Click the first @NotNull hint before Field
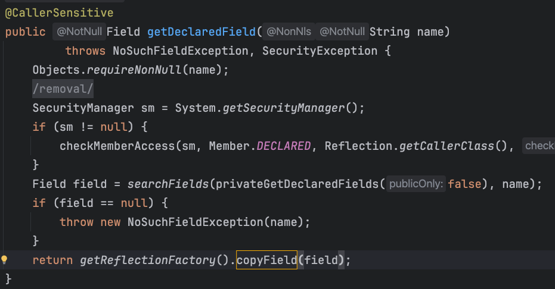The height and width of the screenshot is (289, 555). pyautogui.click(x=79, y=32)
